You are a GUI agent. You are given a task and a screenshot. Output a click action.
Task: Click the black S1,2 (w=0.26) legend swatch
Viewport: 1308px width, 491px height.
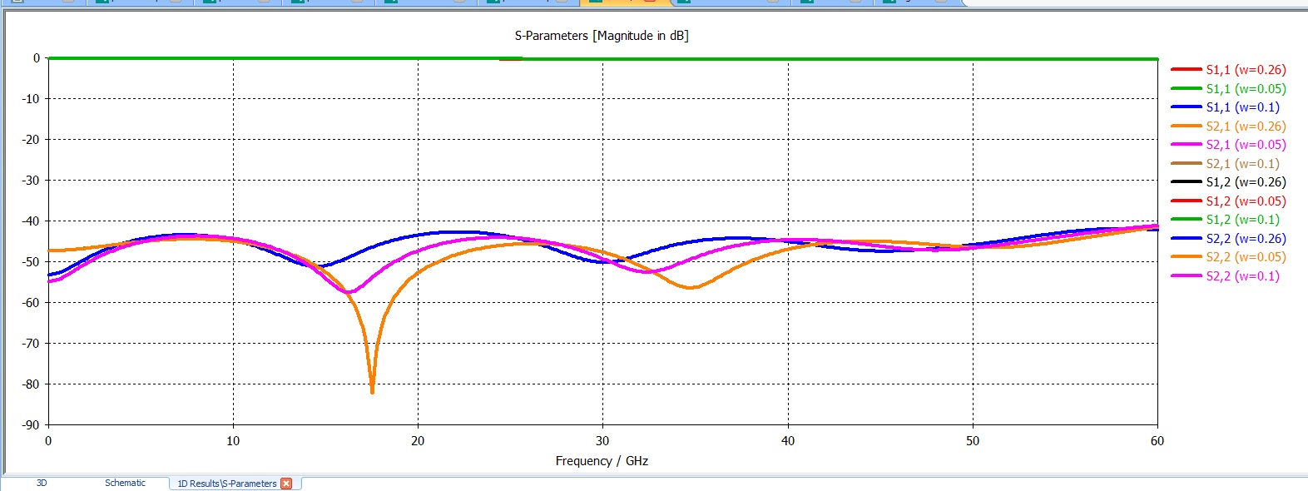point(1186,182)
